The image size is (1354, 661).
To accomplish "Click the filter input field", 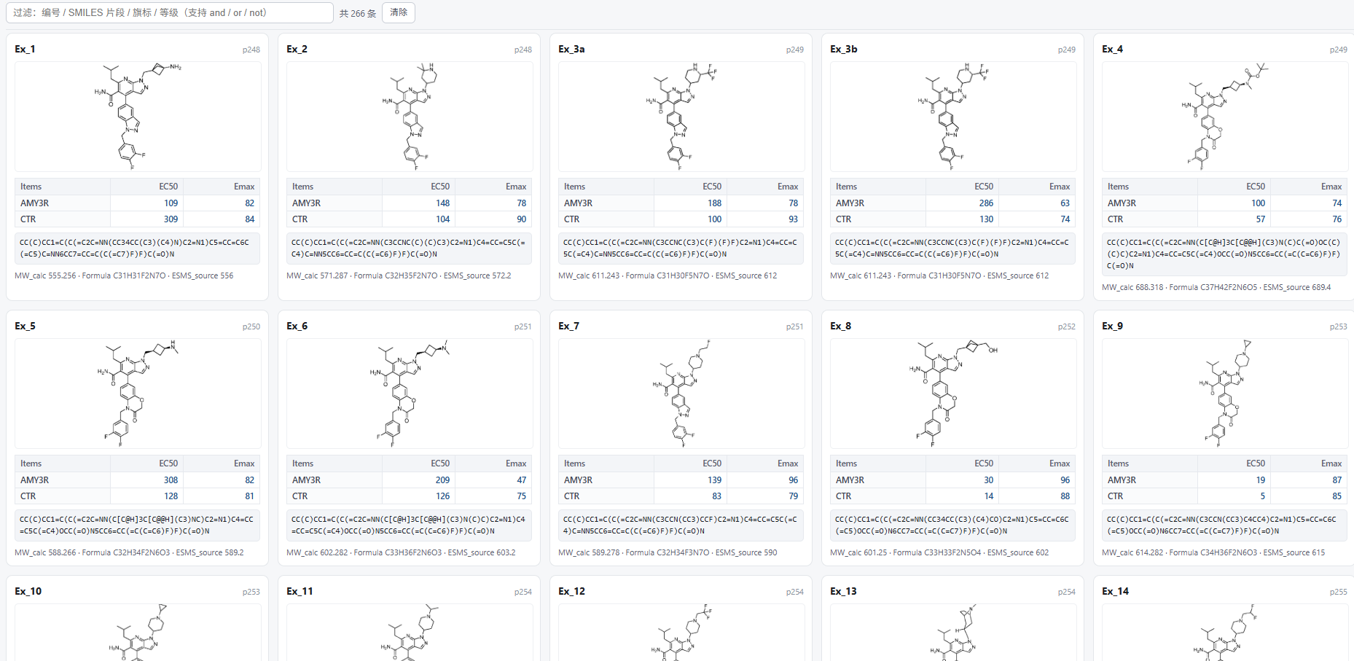I will [x=170, y=12].
